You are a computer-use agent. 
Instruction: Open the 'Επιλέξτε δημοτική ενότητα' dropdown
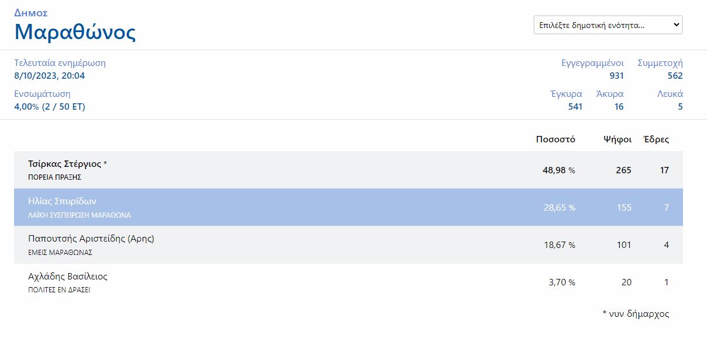608,25
